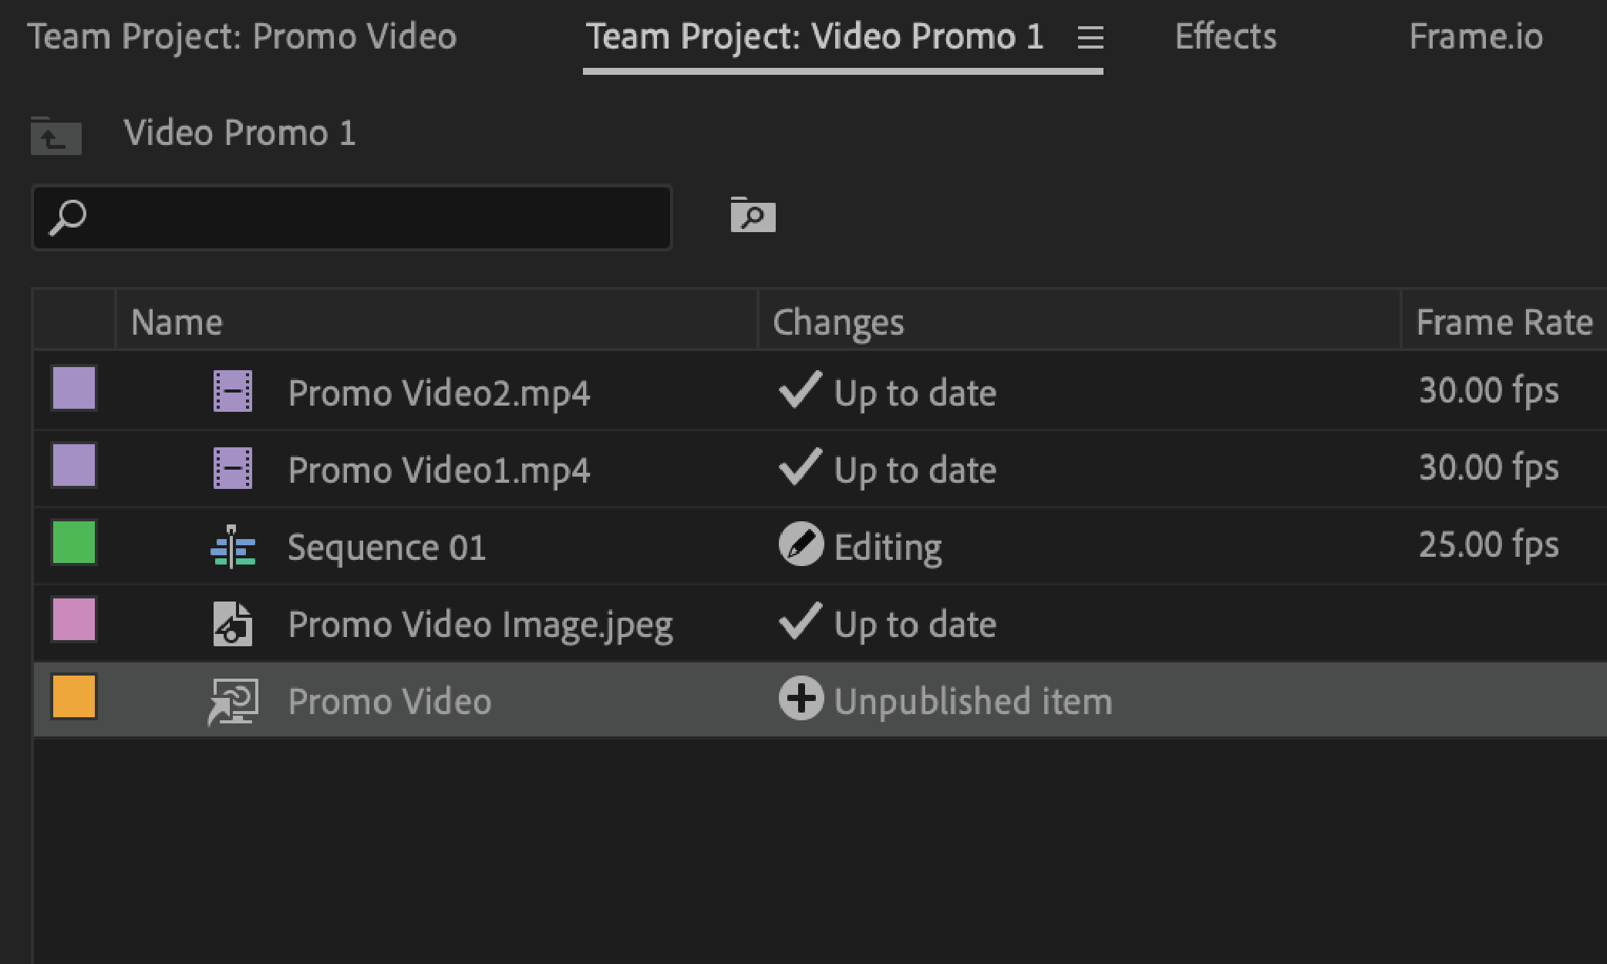Viewport: 1607px width, 964px height.
Task: Click the find bin search folder icon
Action: tap(753, 215)
